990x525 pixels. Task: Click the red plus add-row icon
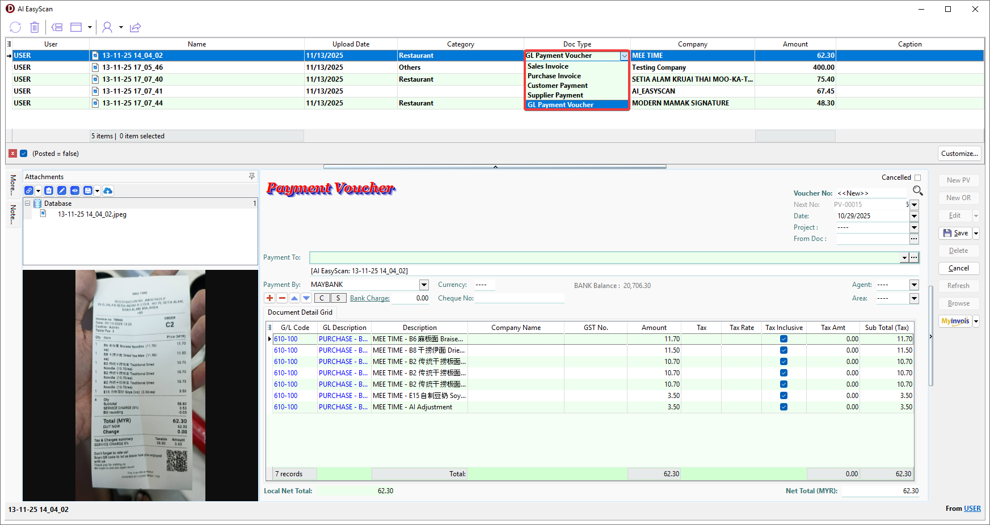(269, 298)
